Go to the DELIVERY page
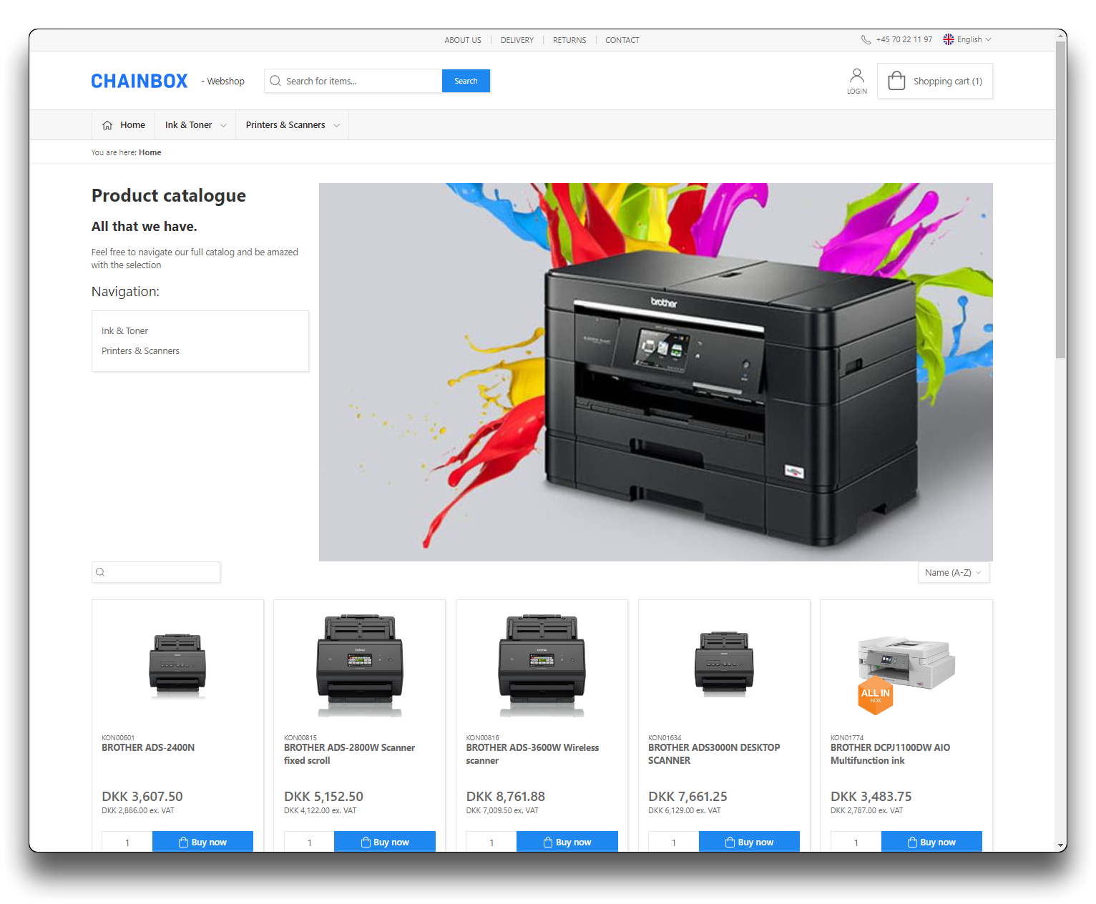Viewport: 1096px width, 904px height. pos(517,40)
